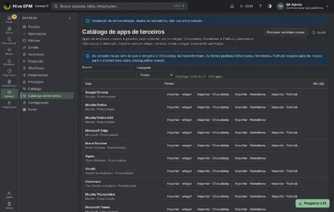The width and height of the screenshot is (334, 212).
Task: Click the Na Loja column header
Action: pos(319,84)
